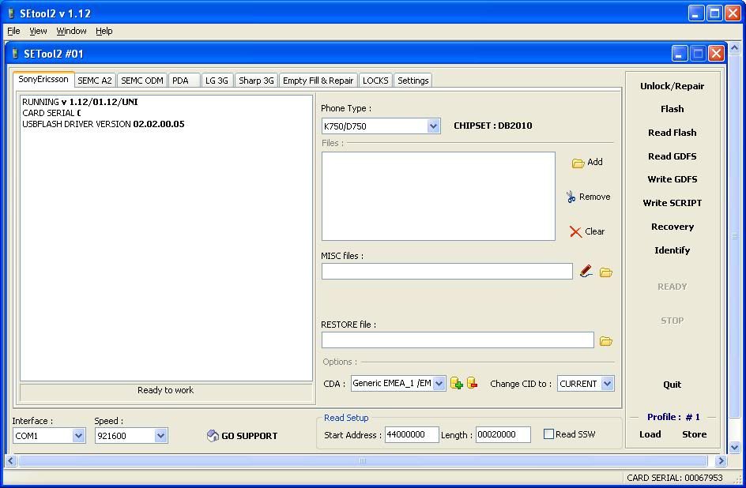Click SEtool2 phone icon in main title bar
Screen dimensions: 746x488
[x=11, y=13]
